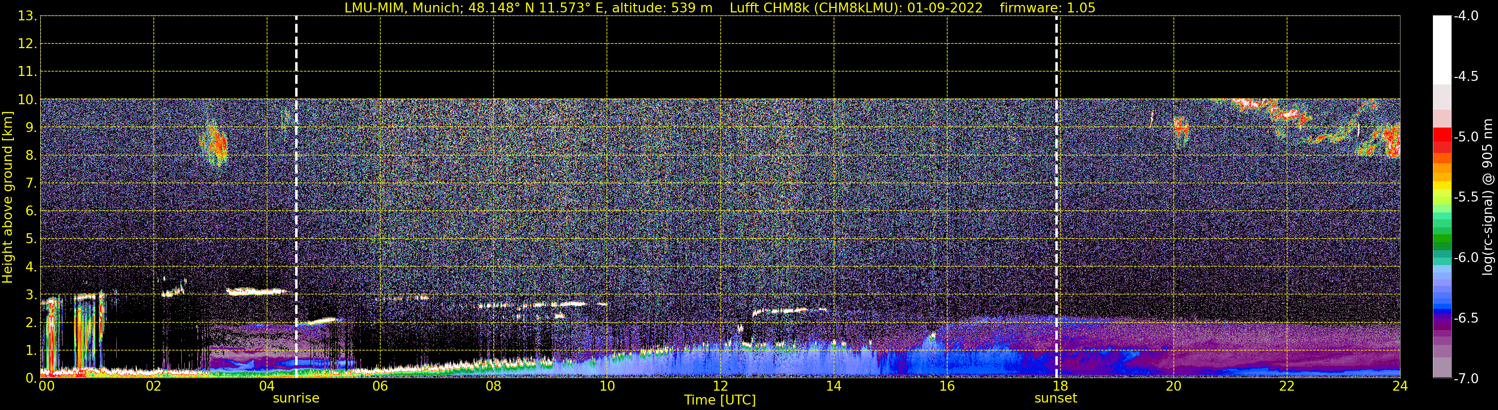Click the sunset dashed marker line

click(x=1057, y=197)
